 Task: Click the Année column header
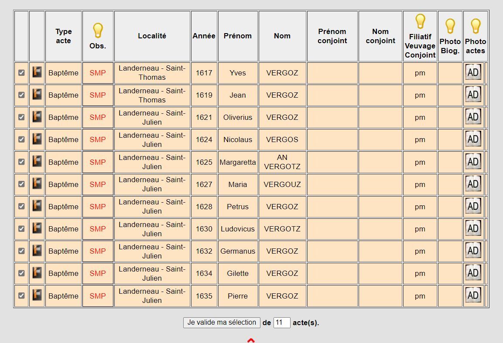point(204,36)
